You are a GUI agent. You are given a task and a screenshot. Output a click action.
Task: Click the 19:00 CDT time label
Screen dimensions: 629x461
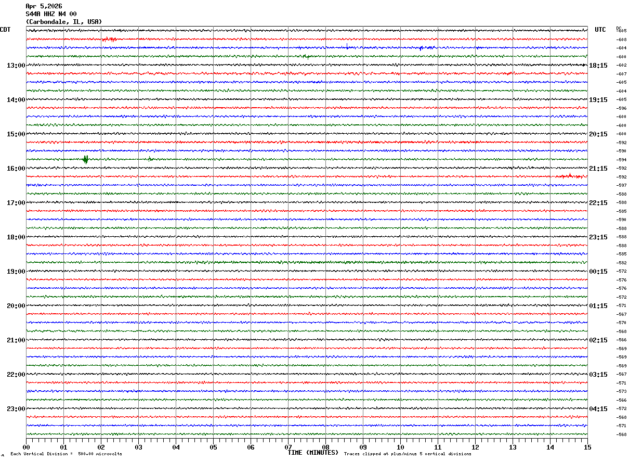coord(16,272)
